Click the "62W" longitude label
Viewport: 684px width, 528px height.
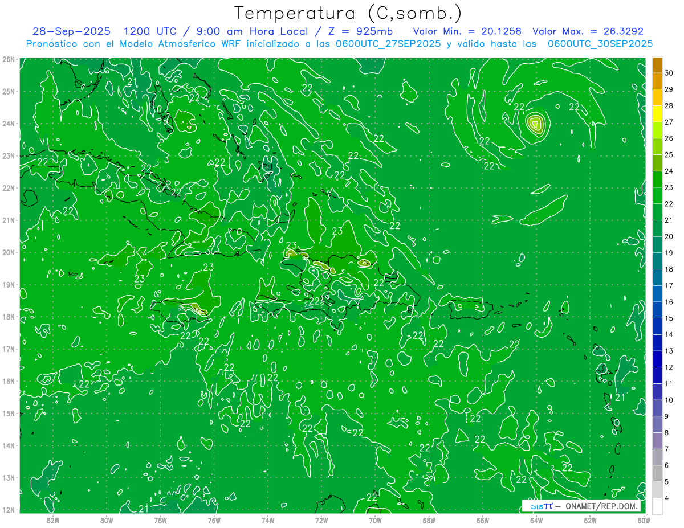click(x=590, y=520)
